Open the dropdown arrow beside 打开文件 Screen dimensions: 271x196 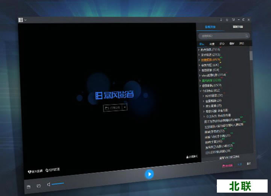(125, 107)
